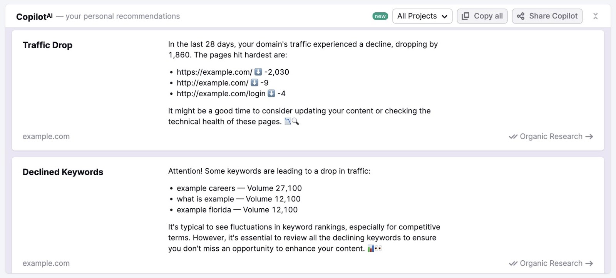The height and width of the screenshot is (278, 616).
Task: Click the Share Copilot button
Action: pyautogui.click(x=547, y=16)
